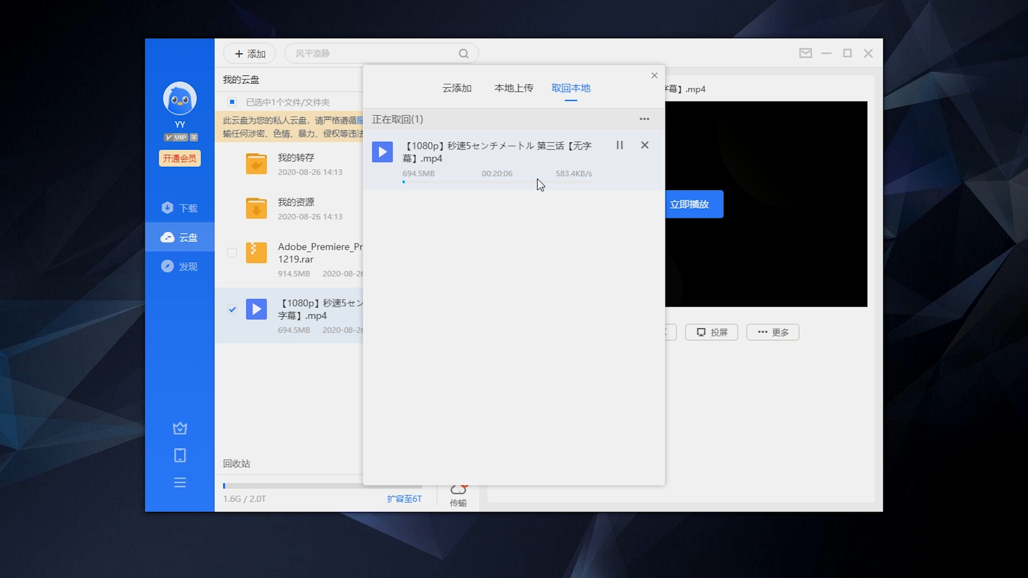Click the 开通会员 membership button
1028x578 pixels.
pyautogui.click(x=180, y=158)
